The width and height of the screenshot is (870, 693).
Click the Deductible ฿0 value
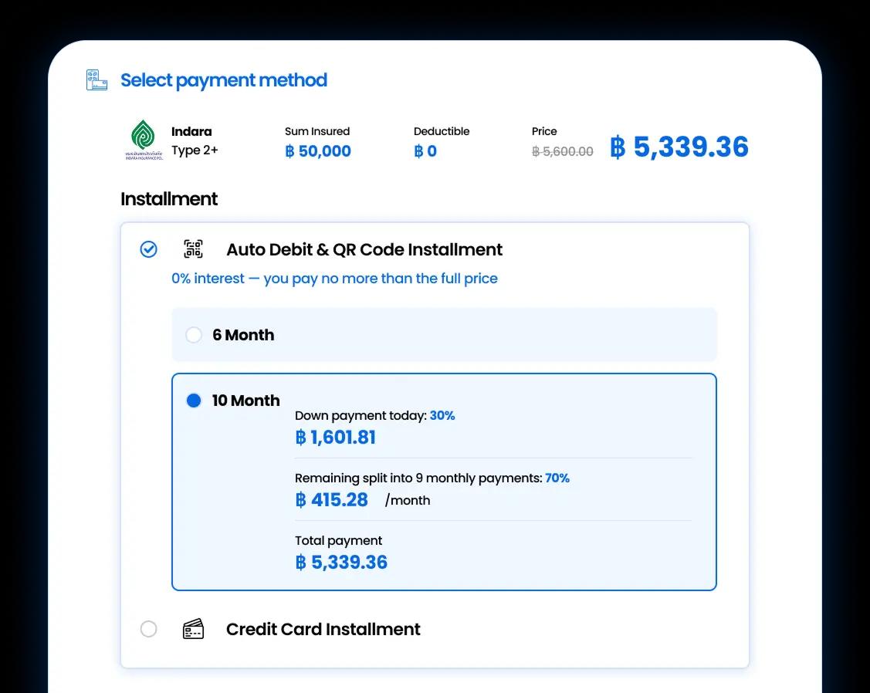click(x=425, y=151)
